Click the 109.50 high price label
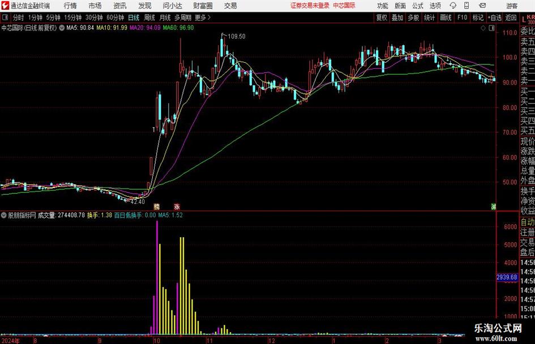The width and height of the screenshot is (535, 344). point(237,36)
